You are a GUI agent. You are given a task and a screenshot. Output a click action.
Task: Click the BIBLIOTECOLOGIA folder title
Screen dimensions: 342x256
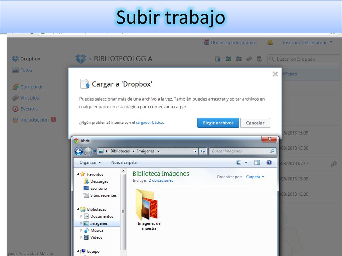[x=123, y=59]
